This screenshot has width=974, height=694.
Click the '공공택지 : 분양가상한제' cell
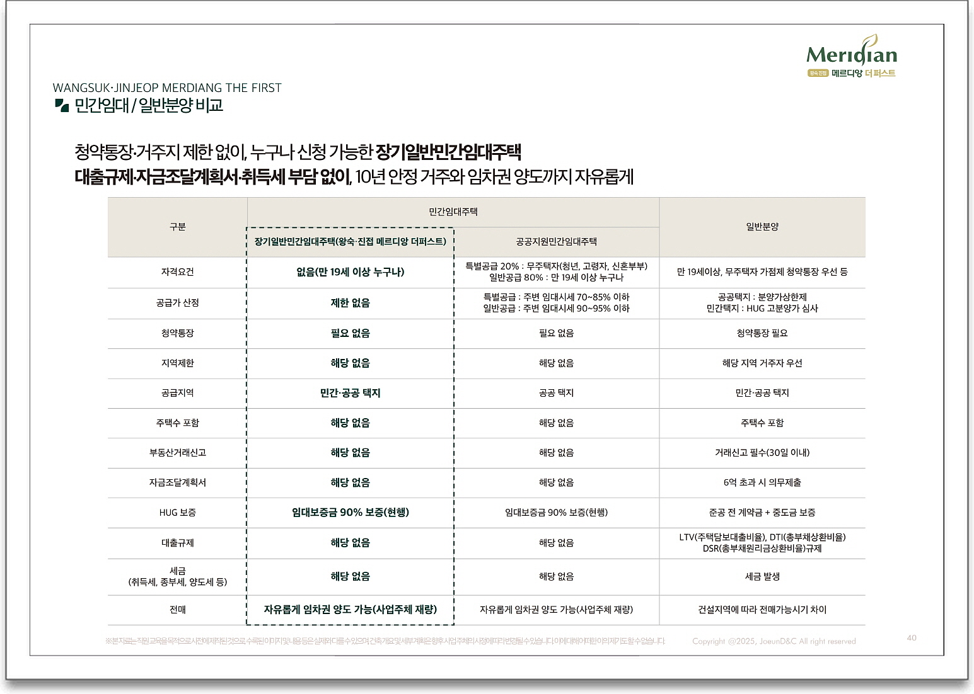click(762, 297)
